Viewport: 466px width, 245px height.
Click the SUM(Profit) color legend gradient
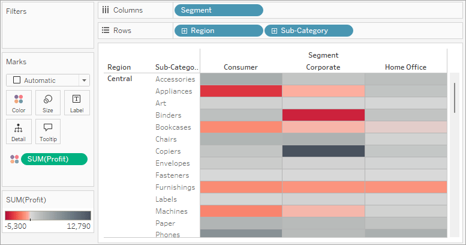48,215
